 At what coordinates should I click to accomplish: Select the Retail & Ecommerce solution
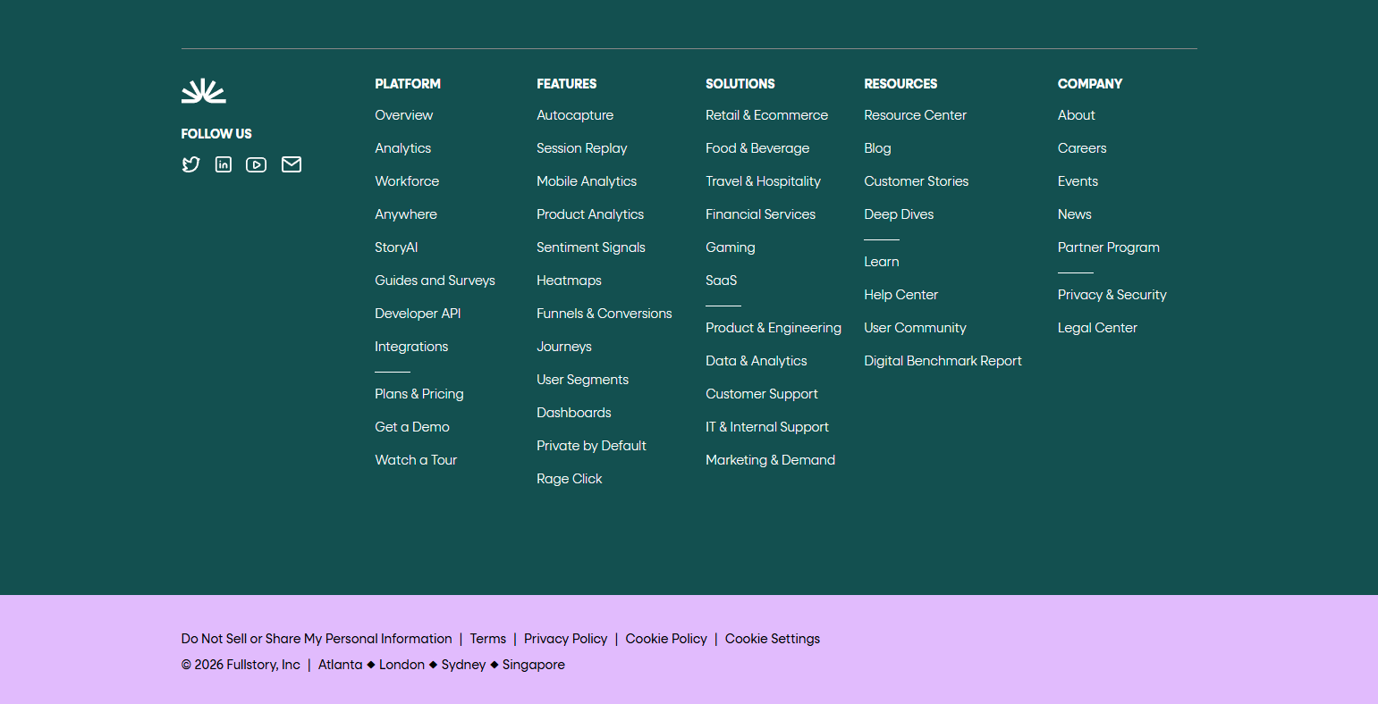(x=766, y=115)
